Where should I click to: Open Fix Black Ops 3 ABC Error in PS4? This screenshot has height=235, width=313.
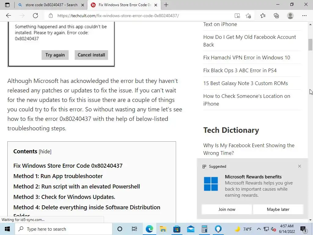tap(240, 70)
